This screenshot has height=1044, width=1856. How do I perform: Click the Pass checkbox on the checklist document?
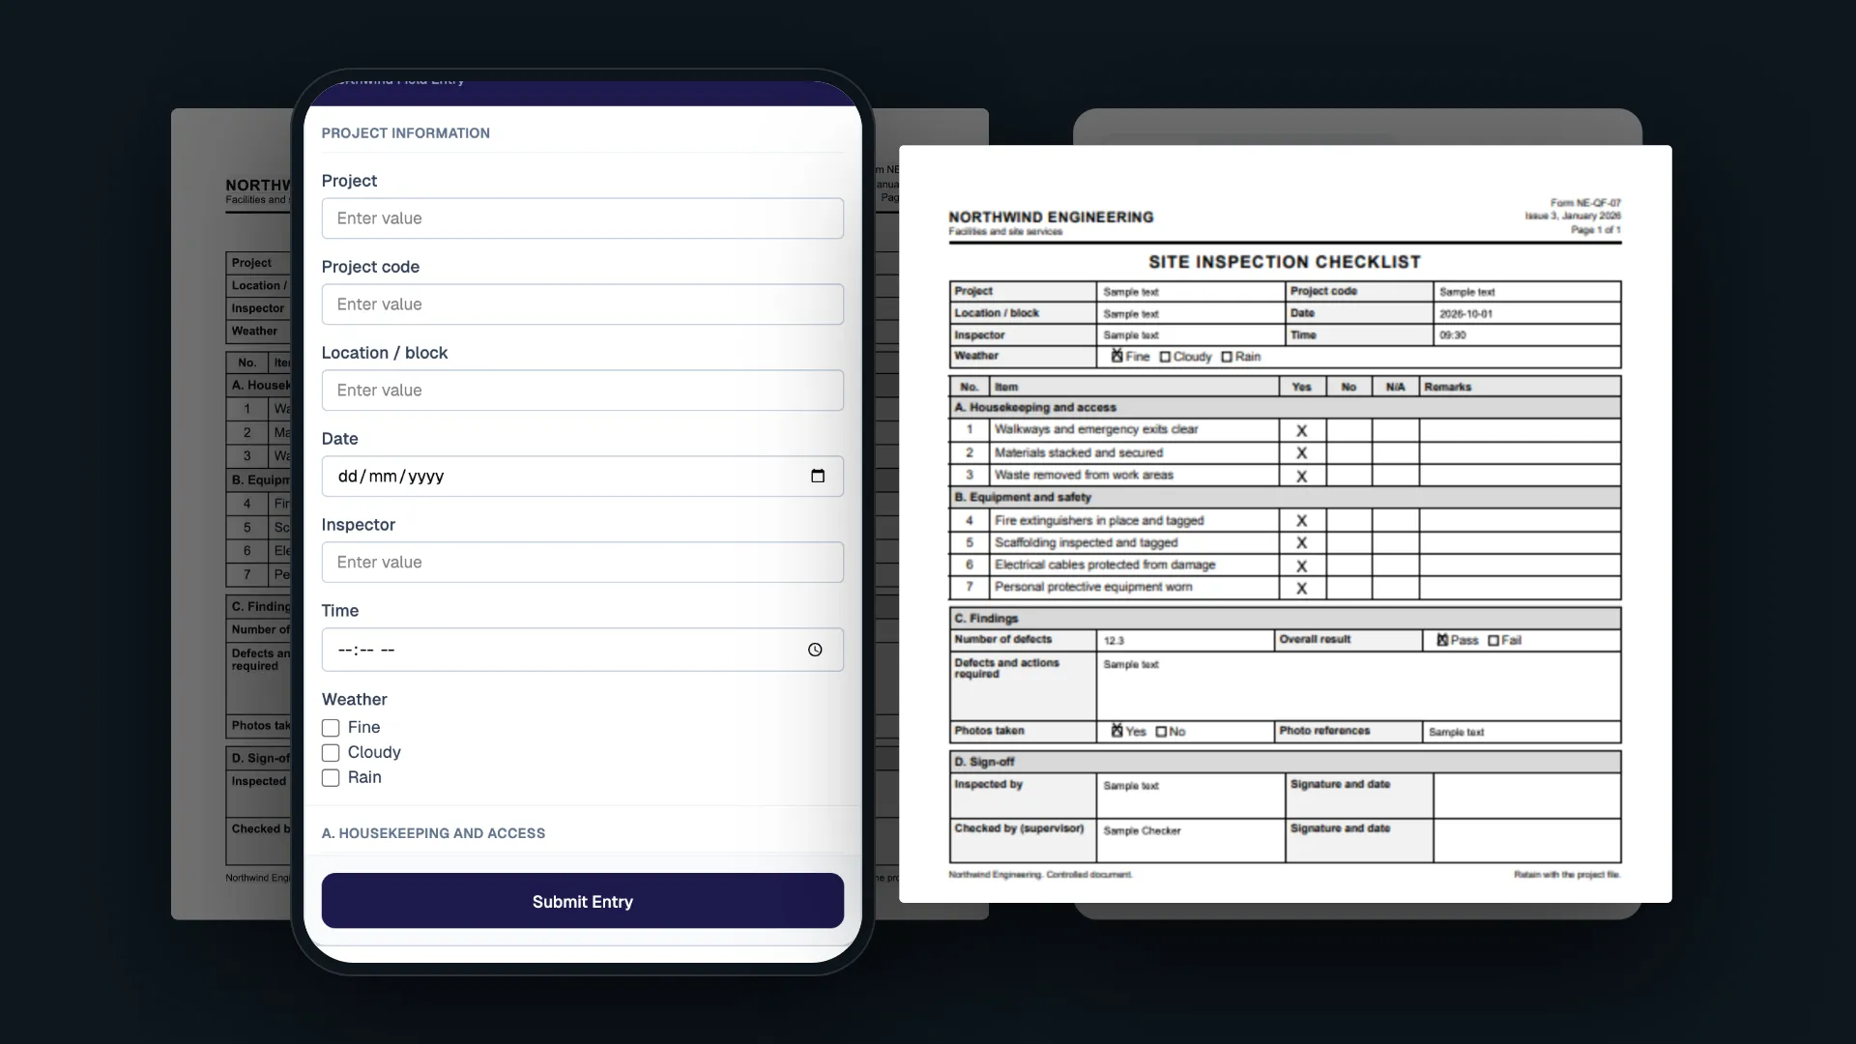(1442, 640)
